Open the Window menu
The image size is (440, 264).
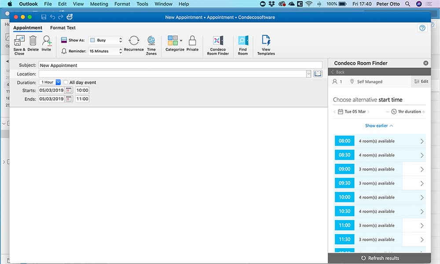(163, 4)
